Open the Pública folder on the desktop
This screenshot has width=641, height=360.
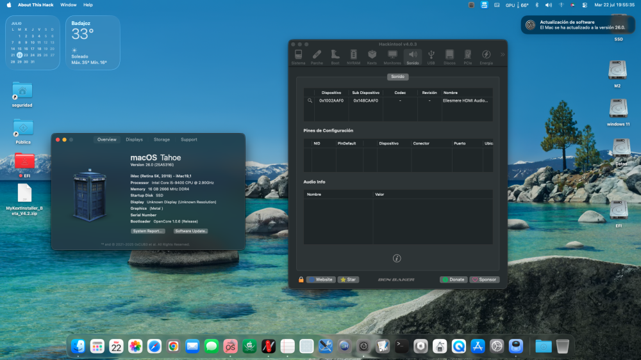click(23, 131)
